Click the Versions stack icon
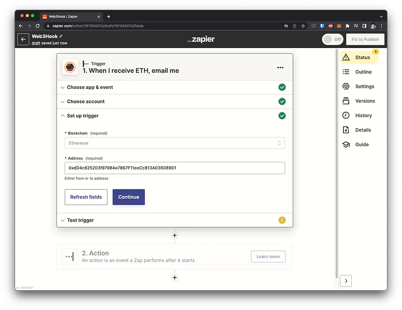Image resolution: width=402 pixels, height=310 pixels. coord(346,101)
